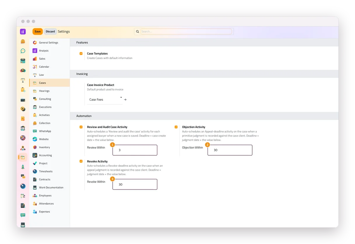Toggle the Objection Activity checkbox

pyautogui.click(x=176, y=127)
